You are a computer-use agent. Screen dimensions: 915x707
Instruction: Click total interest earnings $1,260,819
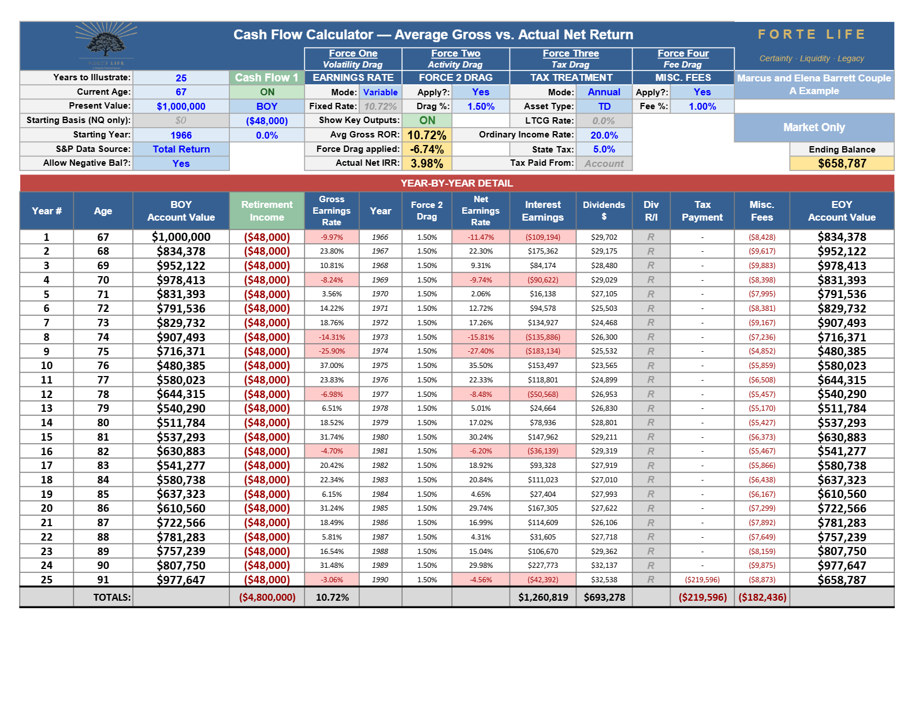click(542, 597)
